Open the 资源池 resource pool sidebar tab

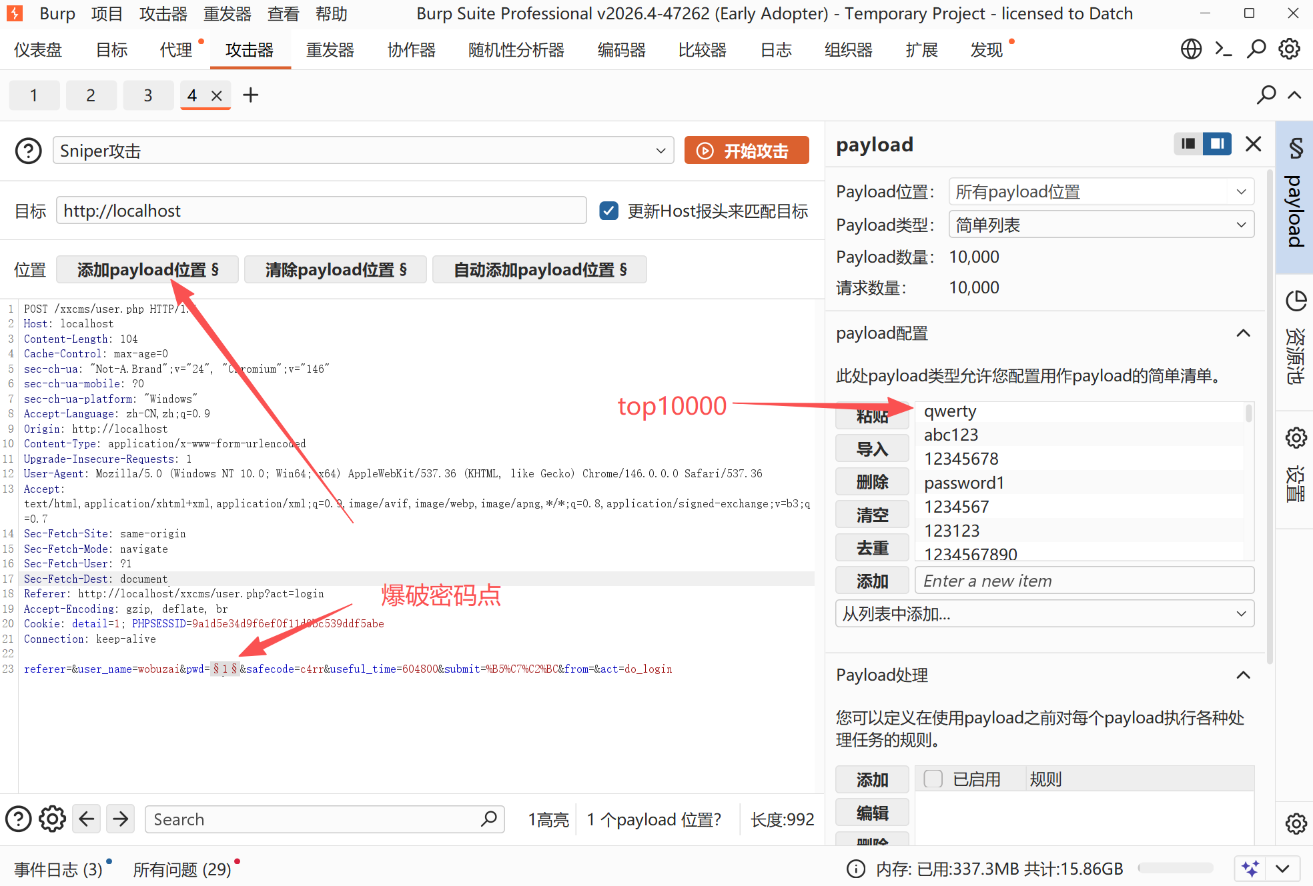coord(1295,337)
